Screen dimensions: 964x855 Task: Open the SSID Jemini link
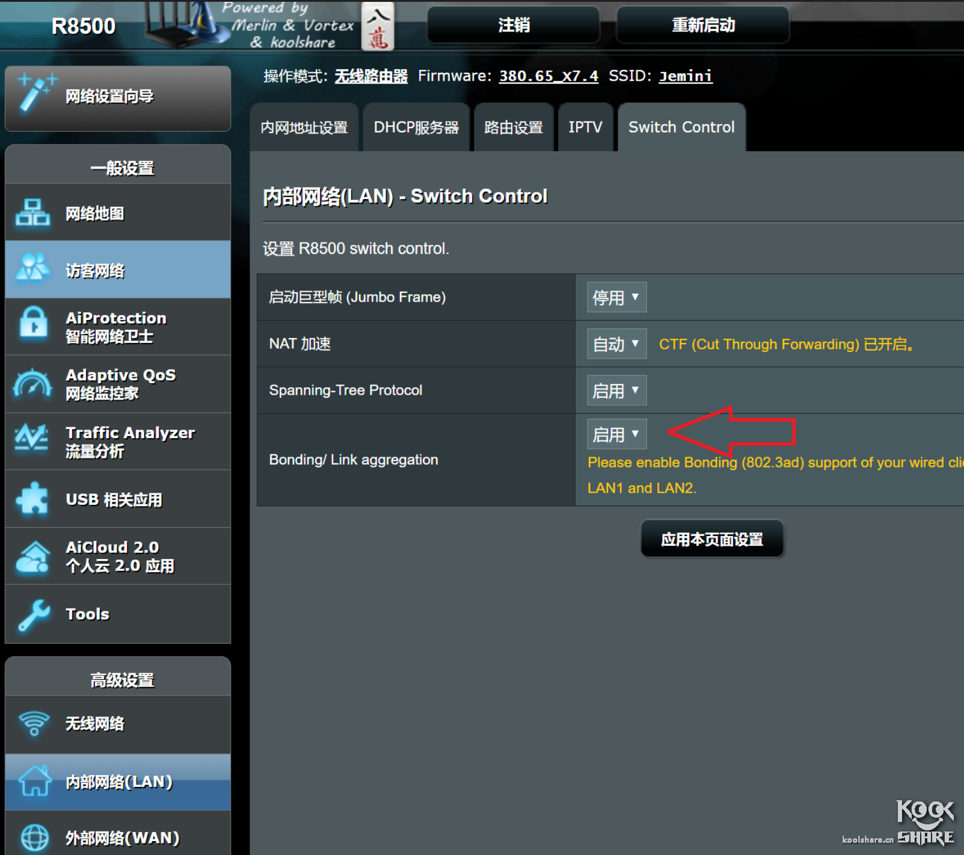[x=686, y=76]
